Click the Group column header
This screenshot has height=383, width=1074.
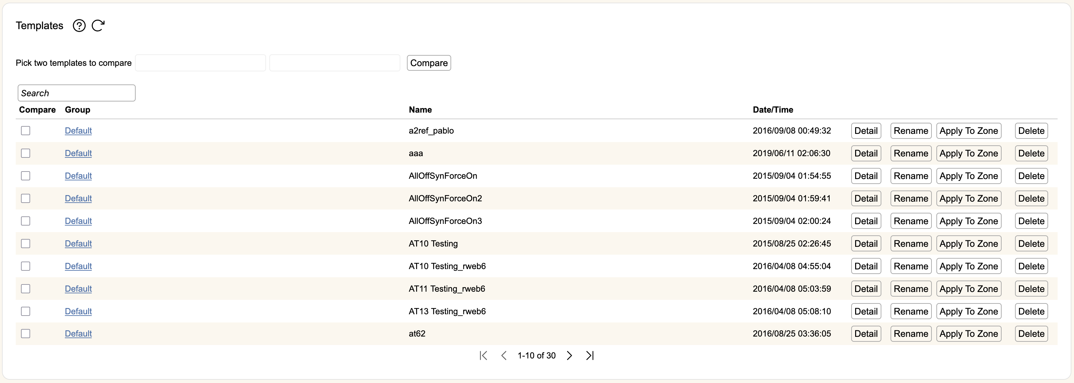point(78,110)
